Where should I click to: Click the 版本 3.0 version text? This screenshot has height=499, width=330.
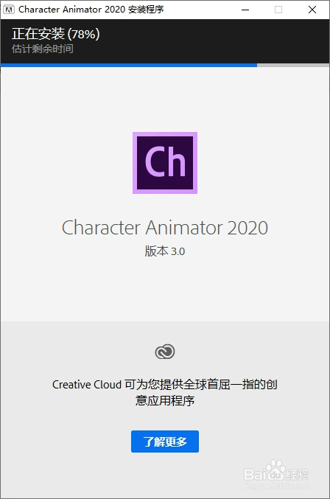tap(165, 251)
